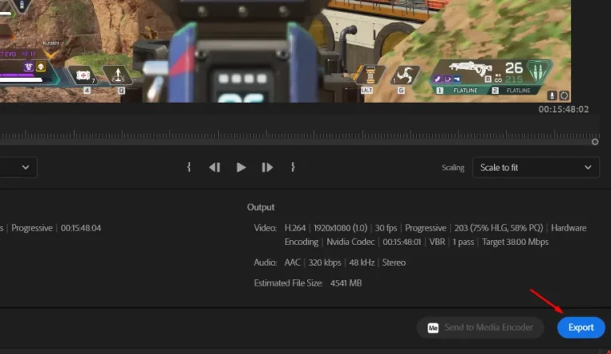Image resolution: width=611 pixels, height=354 pixels.
Task: Click the Export button
Action: pyautogui.click(x=581, y=327)
